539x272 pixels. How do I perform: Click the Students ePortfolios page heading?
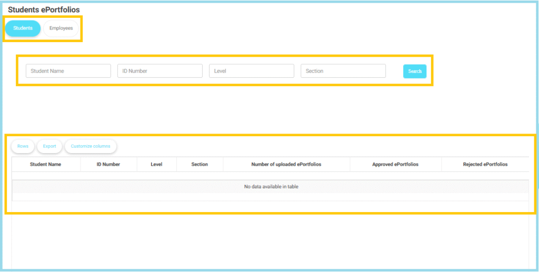click(44, 10)
